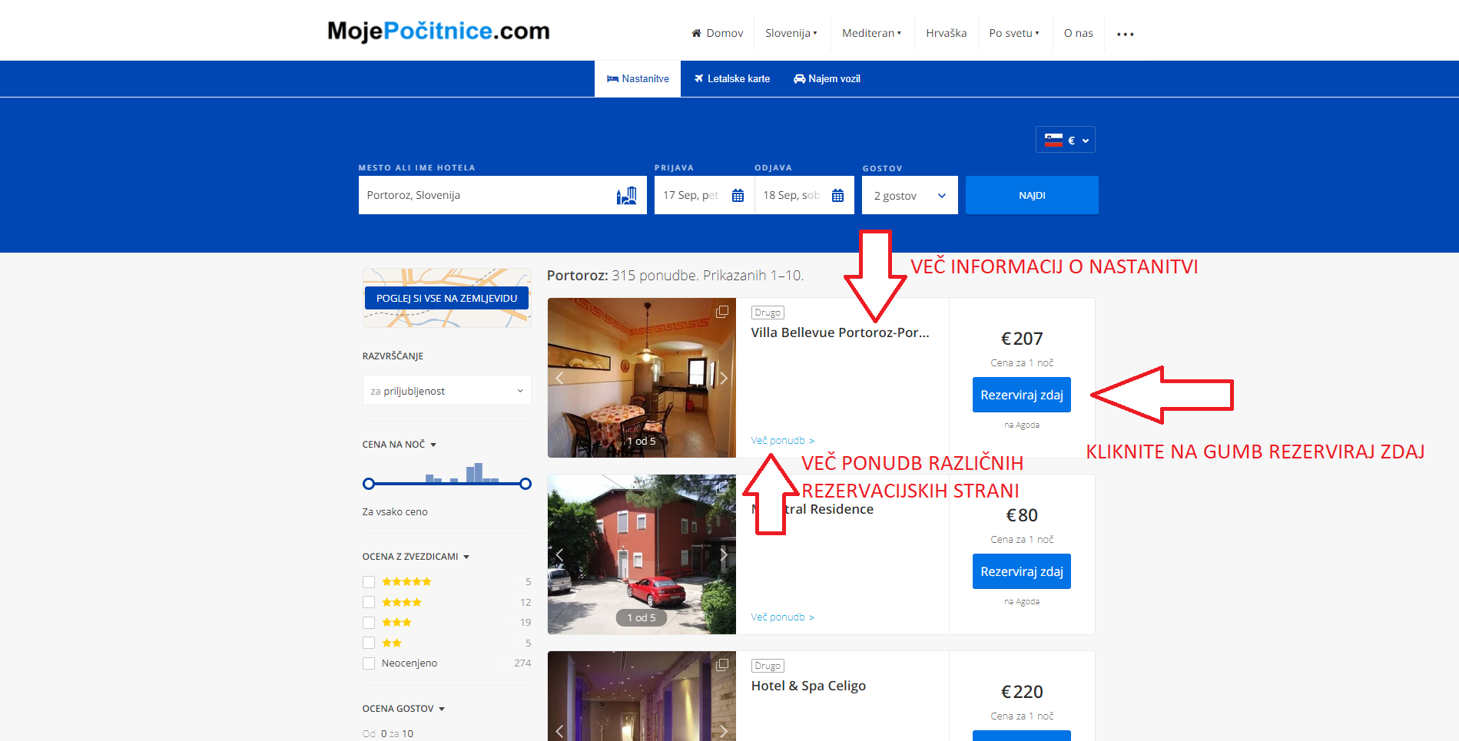Click left handle of price slider
Image resolution: width=1459 pixels, height=741 pixels.
[369, 484]
